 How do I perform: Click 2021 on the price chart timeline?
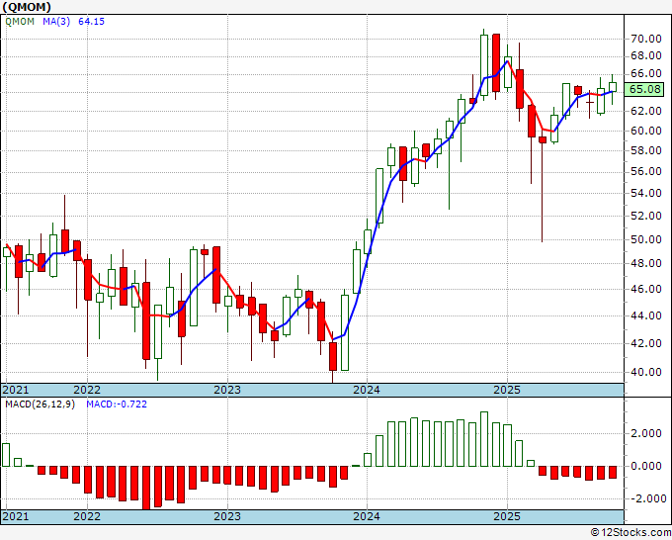tap(16, 390)
